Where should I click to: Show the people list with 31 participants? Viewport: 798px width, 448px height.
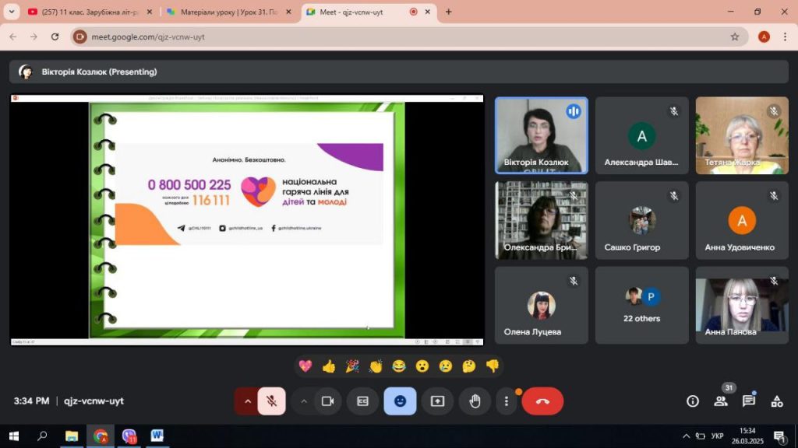click(721, 401)
